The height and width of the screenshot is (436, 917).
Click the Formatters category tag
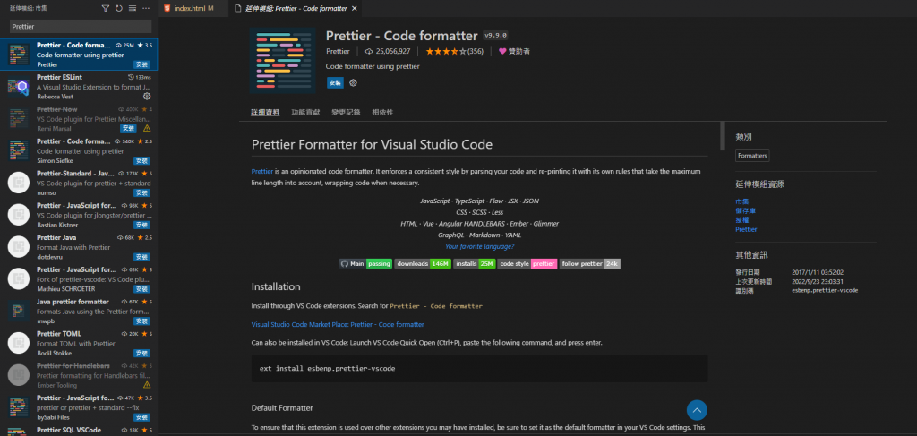coord(752,156)
